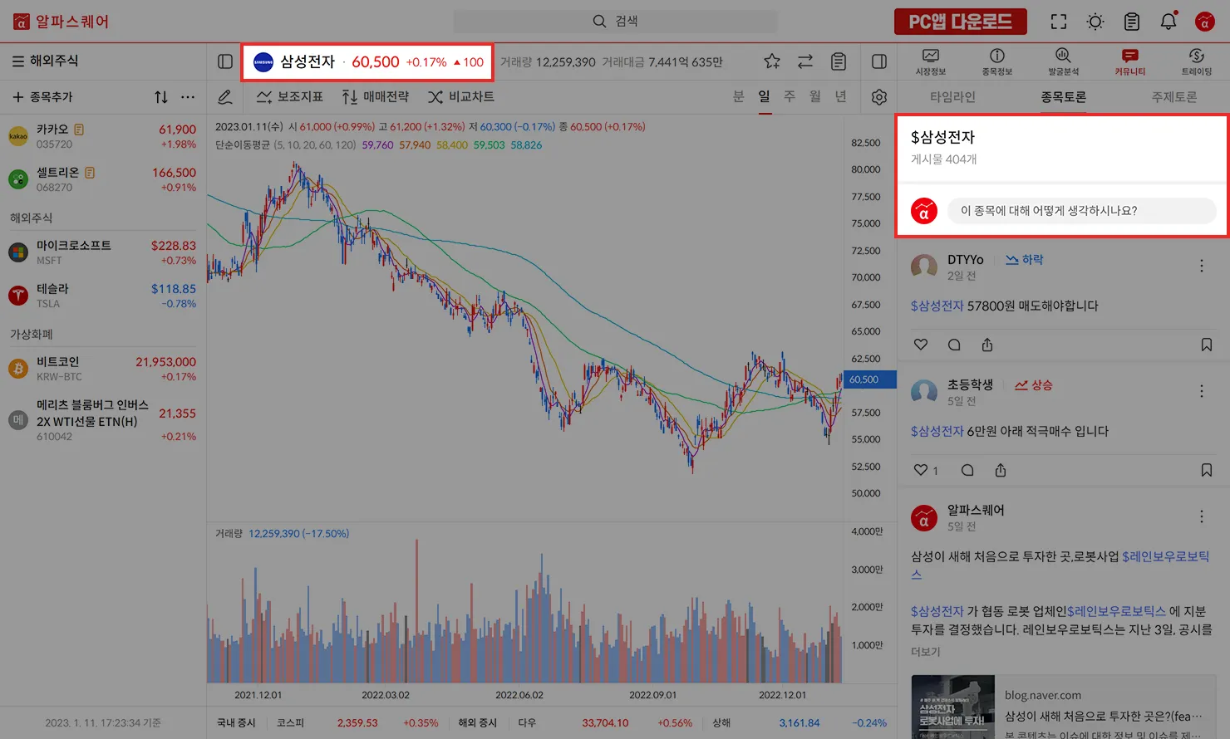Viewport: 1230px width, 739px height.
Task: Open 트레이딩 trading panel
Action: [x=1197, y=62]
